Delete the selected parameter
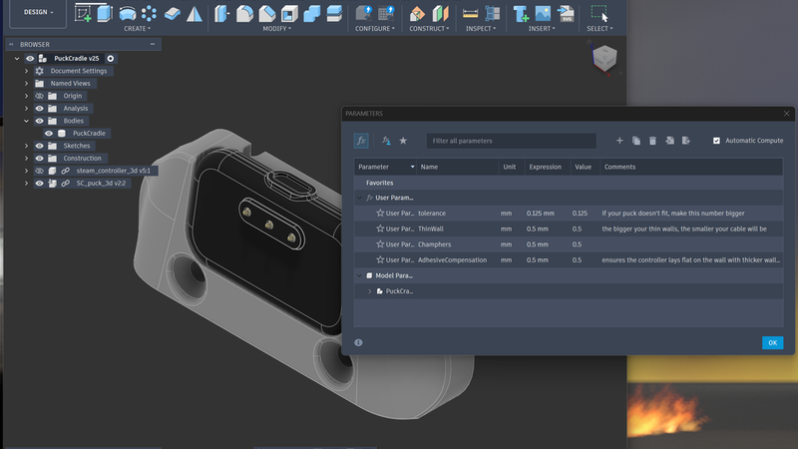Image resolution: width=798 pixels, height=449 pixels. tap(652, 141)
